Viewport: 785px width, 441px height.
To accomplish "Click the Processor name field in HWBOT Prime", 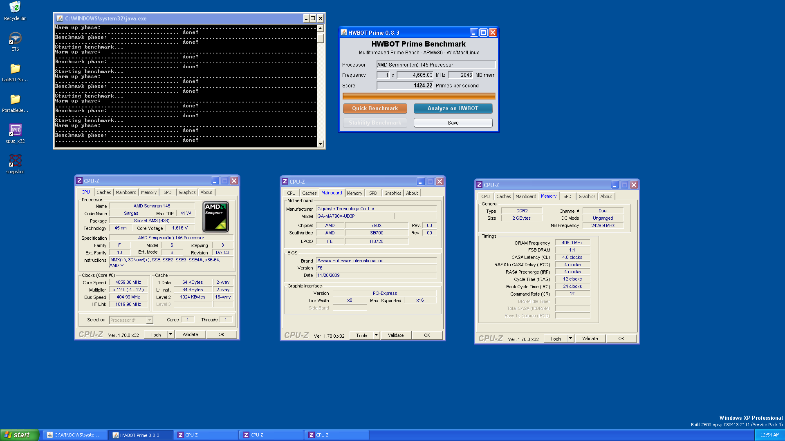I will pos(436,65).
